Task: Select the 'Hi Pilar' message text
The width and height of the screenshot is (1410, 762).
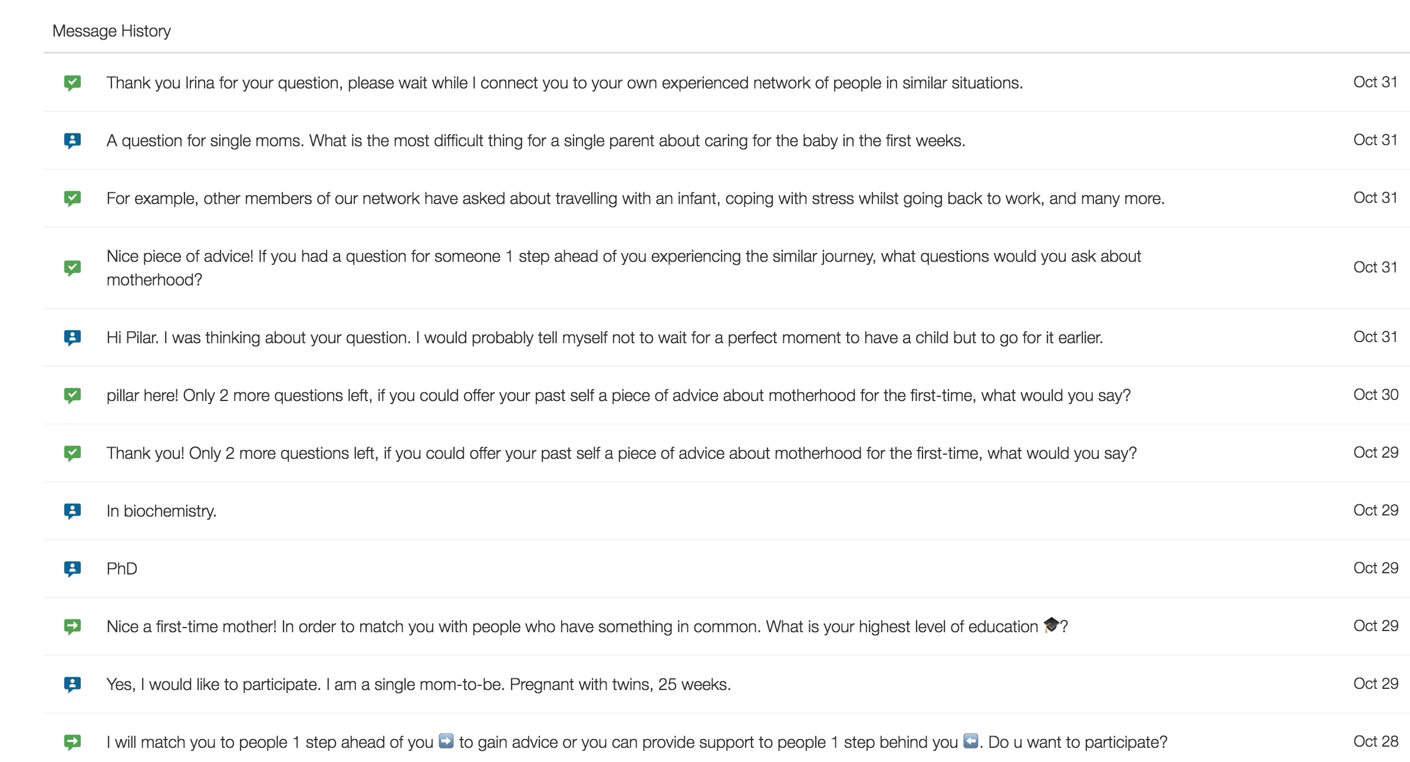Action: [605, 337]
